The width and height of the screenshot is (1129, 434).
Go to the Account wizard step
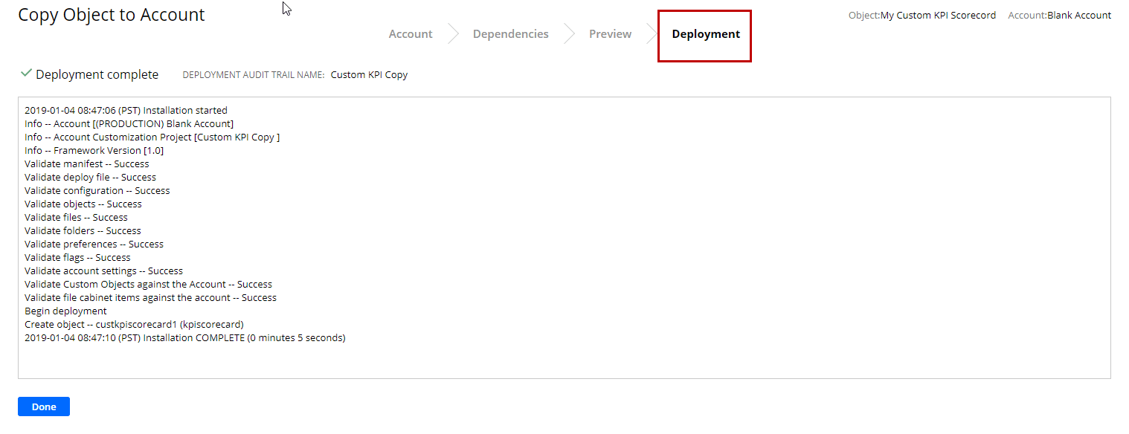point(411,34)
